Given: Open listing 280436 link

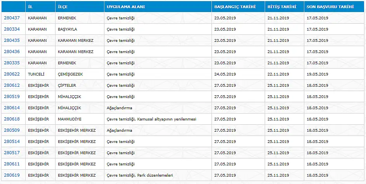Looking at the screenshot, I should (x=12, y=52).
